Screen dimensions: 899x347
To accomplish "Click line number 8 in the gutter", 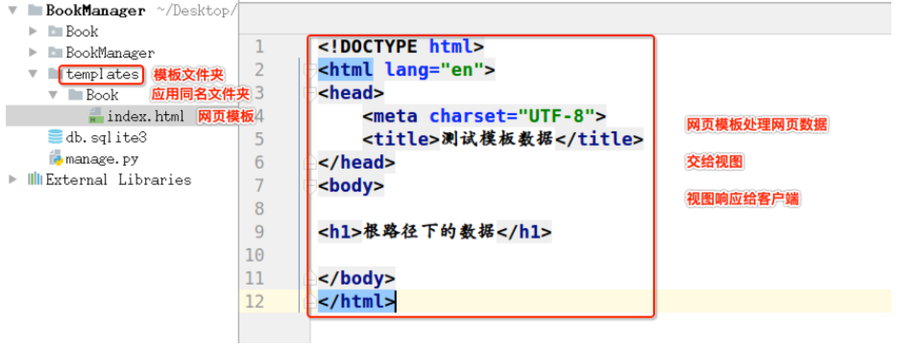I will pyautogui.click(x=258, y=209).
